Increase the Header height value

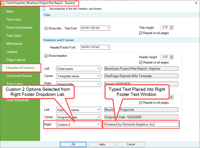click(x=171, y=56)
